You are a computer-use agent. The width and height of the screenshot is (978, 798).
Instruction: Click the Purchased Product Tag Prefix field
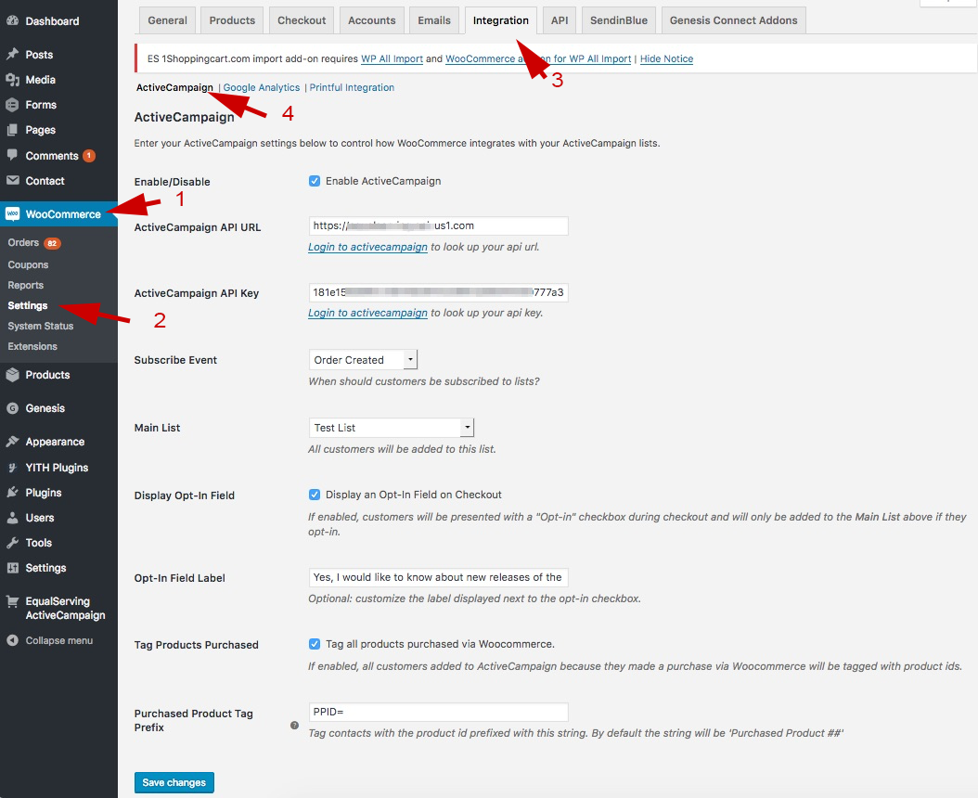pyautogui.click(x=439, y=712)
